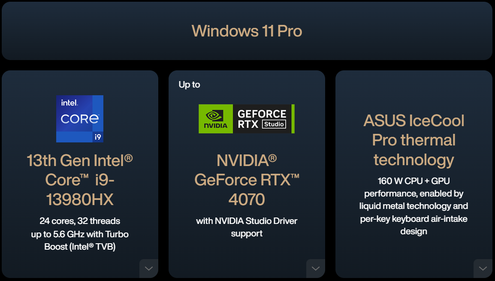Click ASUS IceCool Pro thermal technology heading
The width and height of the screenshot is (495, 281).
coord(414,140)
